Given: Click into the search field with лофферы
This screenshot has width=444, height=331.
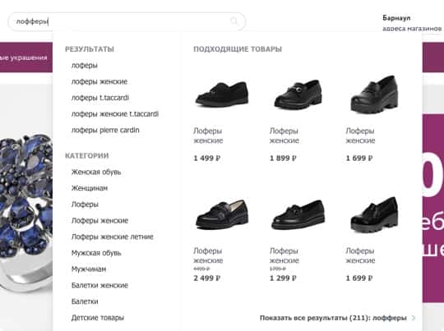Looking at the screenshot, I should coord(127,21).
